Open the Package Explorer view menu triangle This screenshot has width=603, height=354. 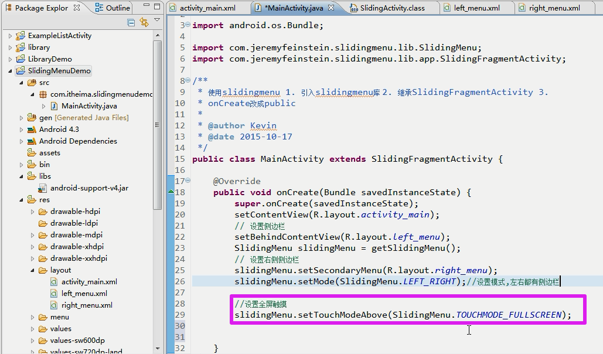(x=157, y=21)
